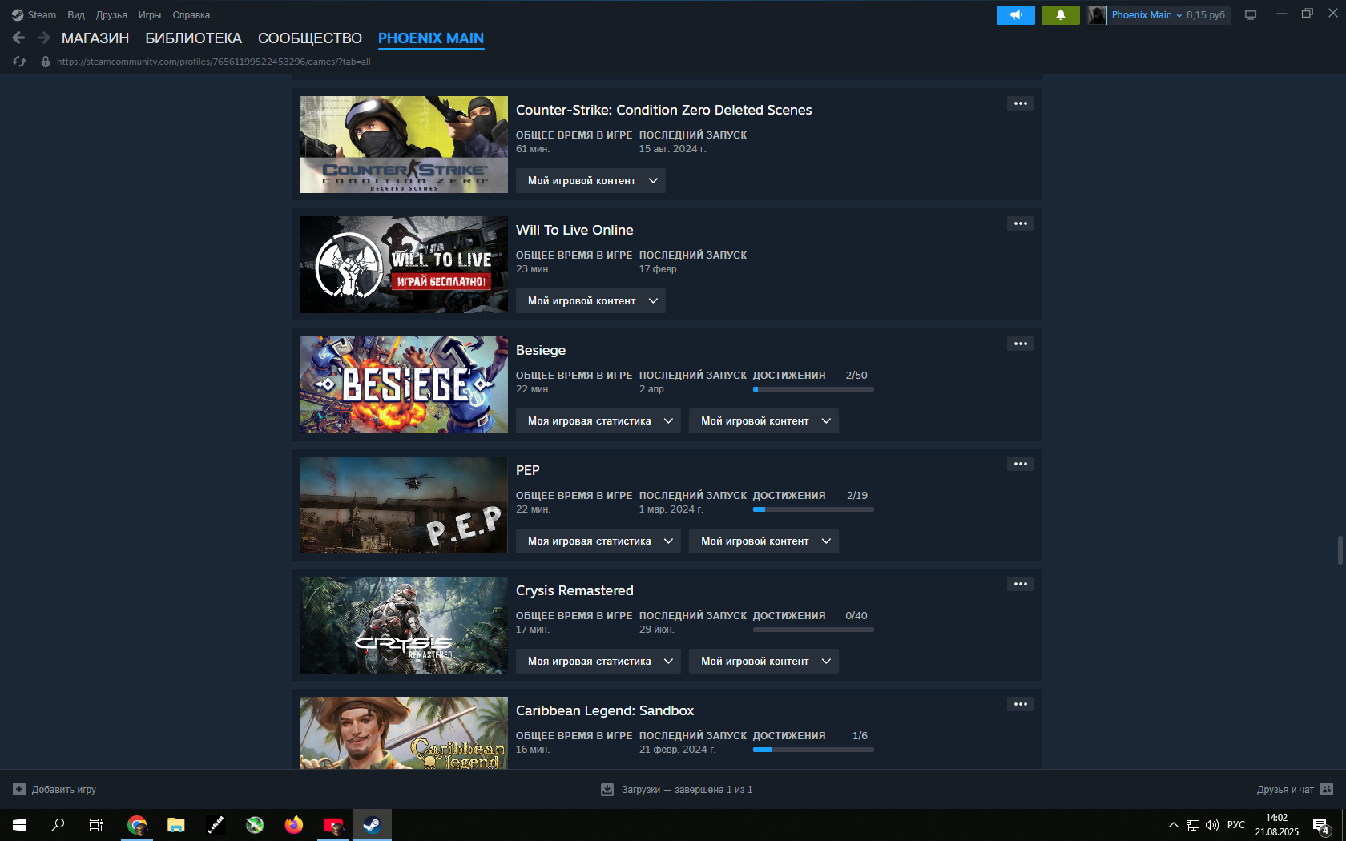
Task: Click the Besiege achievements count "2/50"
Action: coord(856,375)
